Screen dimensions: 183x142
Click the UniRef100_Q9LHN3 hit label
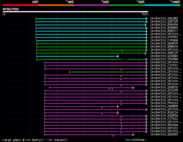pos(164,18)
